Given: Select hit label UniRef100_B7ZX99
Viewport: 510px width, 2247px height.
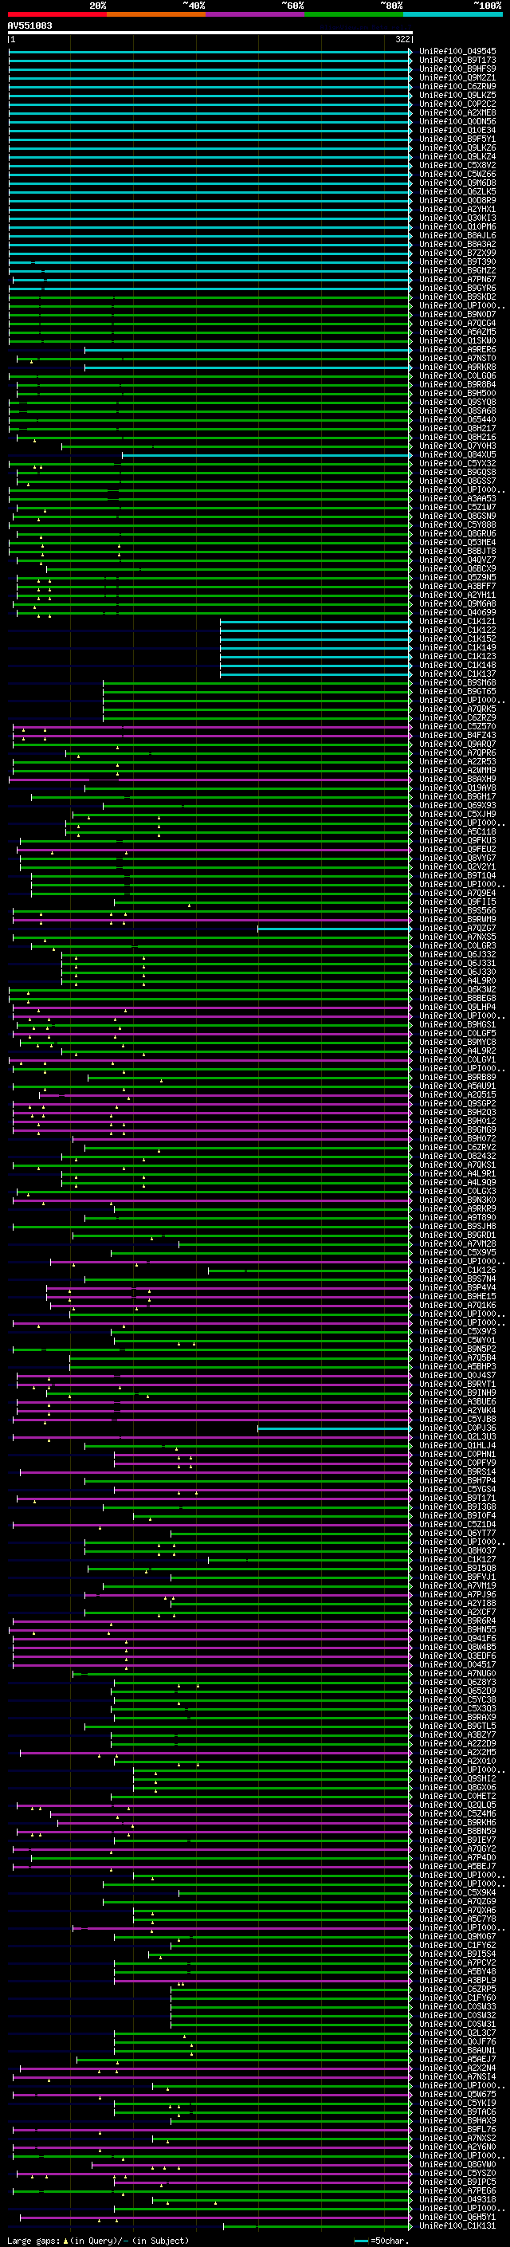Looking at the screenshot, I should click(x=457, y=253).
